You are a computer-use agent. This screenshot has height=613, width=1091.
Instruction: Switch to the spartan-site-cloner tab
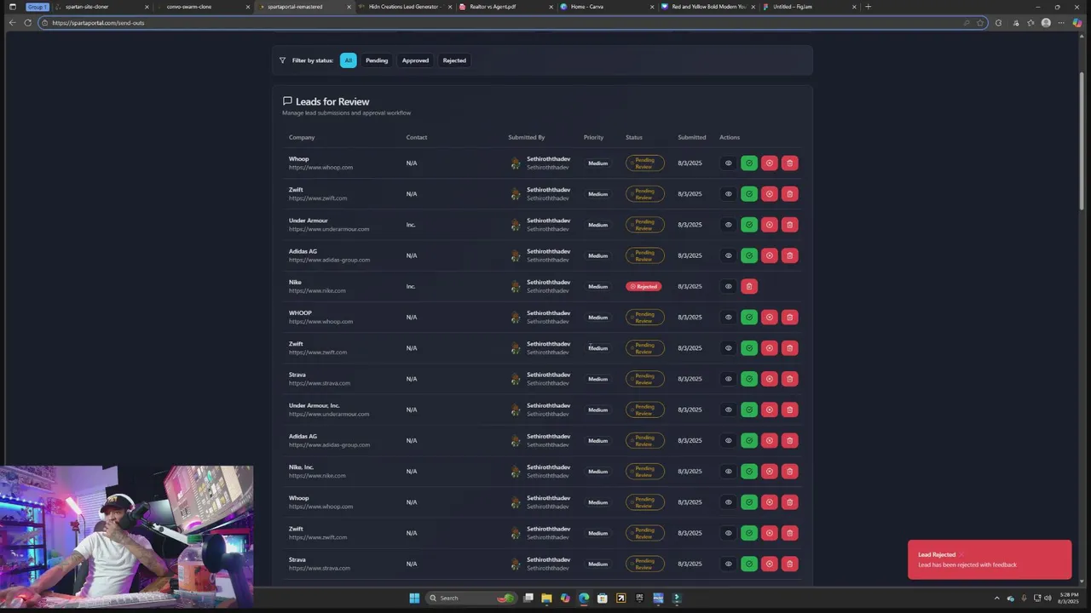(102, 7)
